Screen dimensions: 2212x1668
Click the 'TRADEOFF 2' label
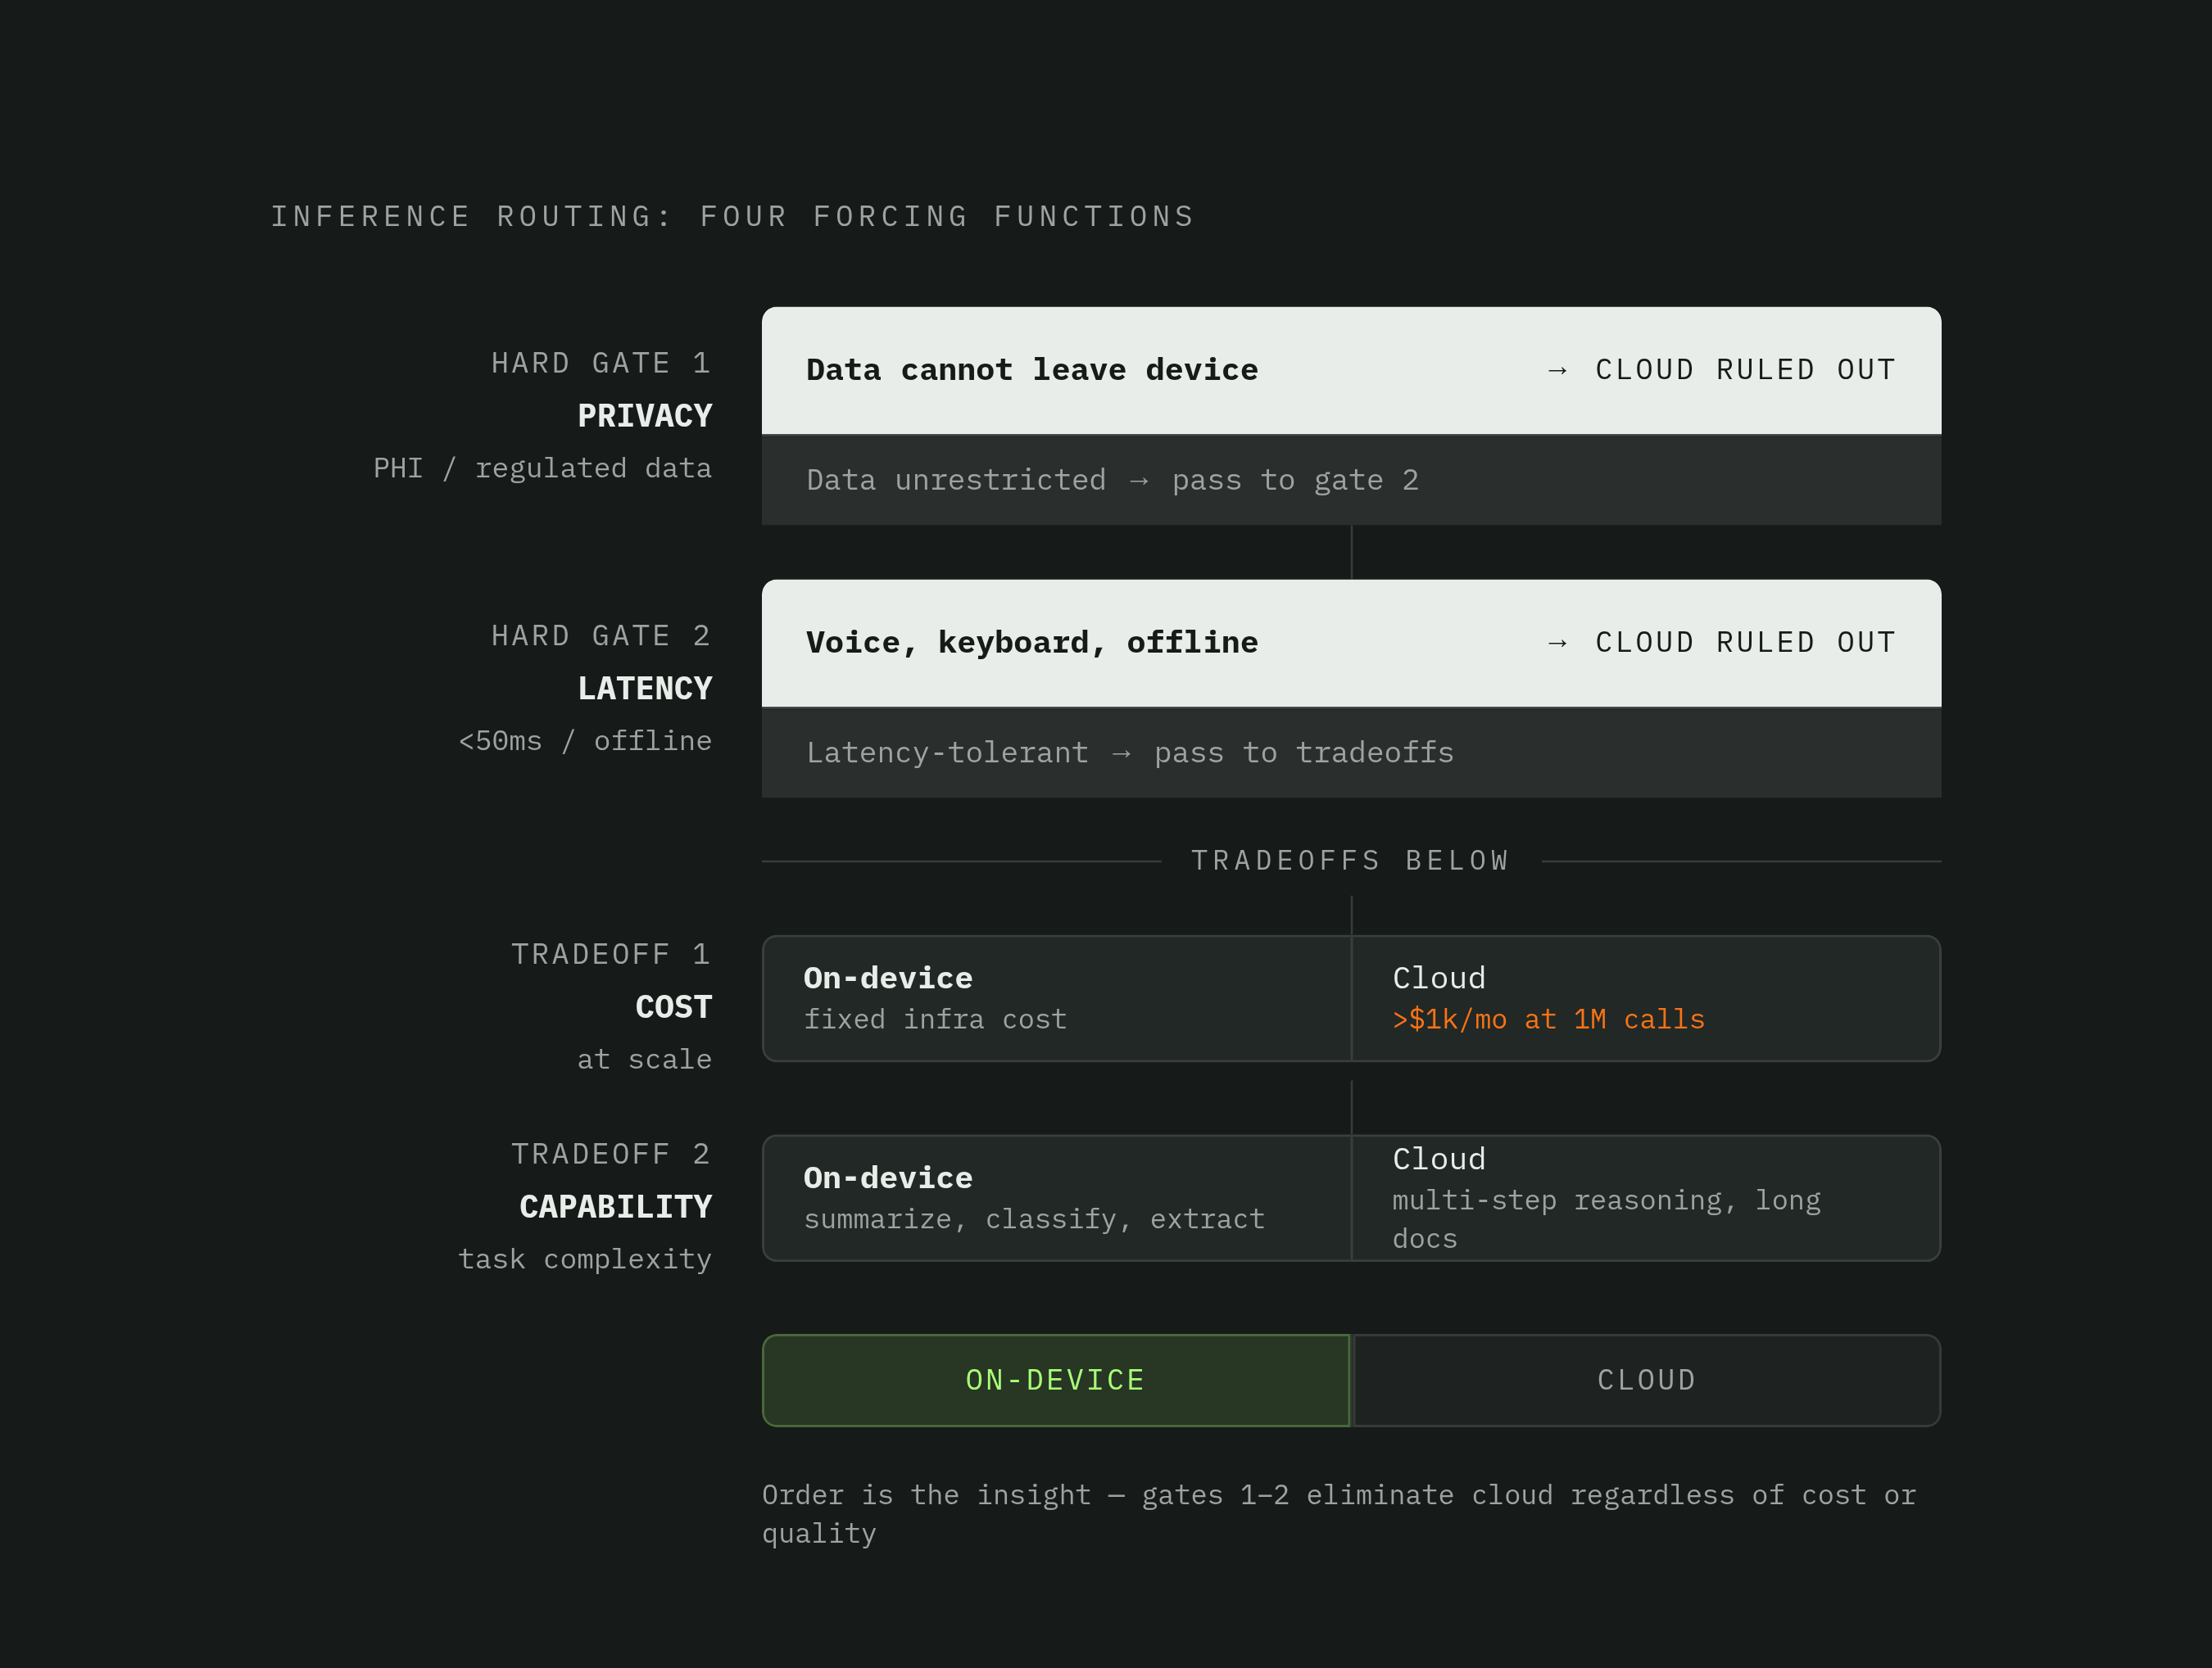(x=611, y=1155)
